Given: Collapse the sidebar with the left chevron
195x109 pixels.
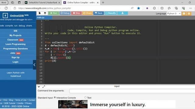Looking at the screenshot, I should [34, 65].
